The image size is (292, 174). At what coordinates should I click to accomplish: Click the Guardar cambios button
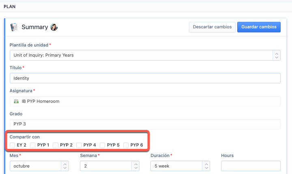point(259,27)
